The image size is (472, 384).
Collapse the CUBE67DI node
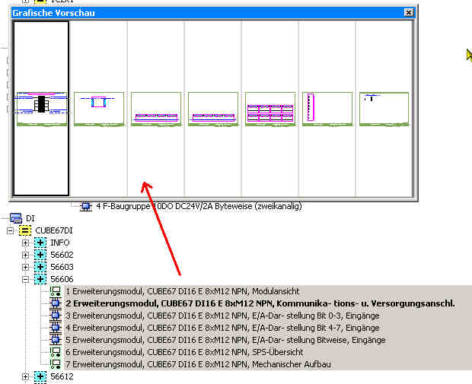point(10,230)
